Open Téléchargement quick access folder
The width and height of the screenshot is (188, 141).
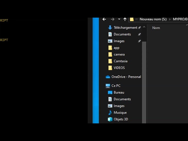click(x=125, y=28)
